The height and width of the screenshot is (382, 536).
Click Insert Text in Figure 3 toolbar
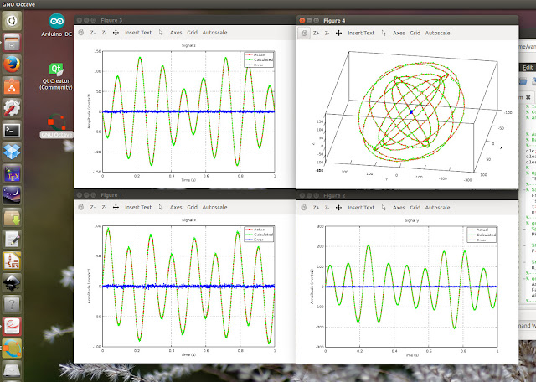(x=138, y=33)
